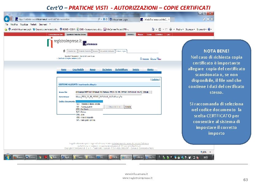Click the browser forward arrow button
Screen dimensions: 258x182
12,19
